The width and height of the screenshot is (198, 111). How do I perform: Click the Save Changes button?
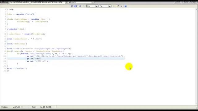click(190, 2)
